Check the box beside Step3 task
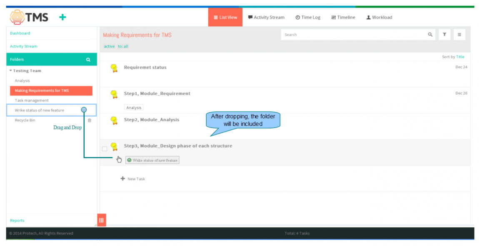Image resolution: width=479 pixels, height=246 pixels. click(x=105, y=149)
